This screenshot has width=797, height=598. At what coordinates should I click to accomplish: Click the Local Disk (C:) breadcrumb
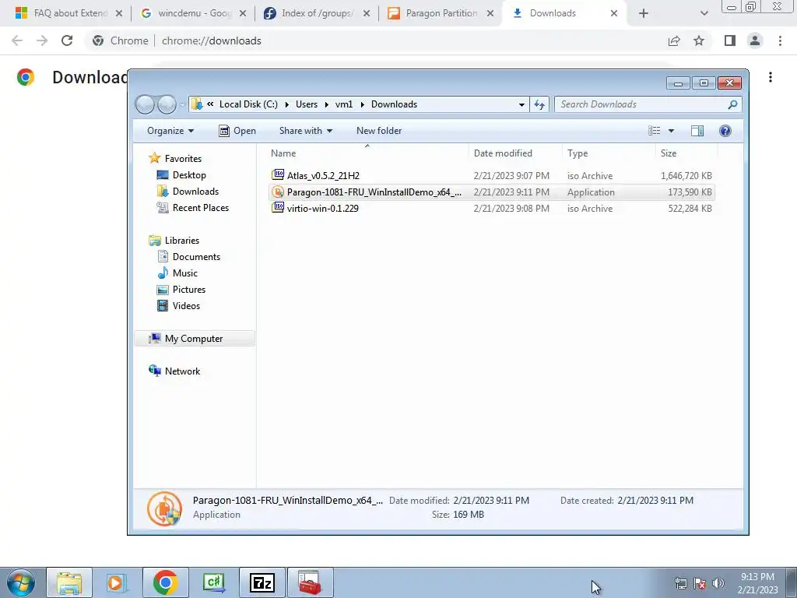248,104
